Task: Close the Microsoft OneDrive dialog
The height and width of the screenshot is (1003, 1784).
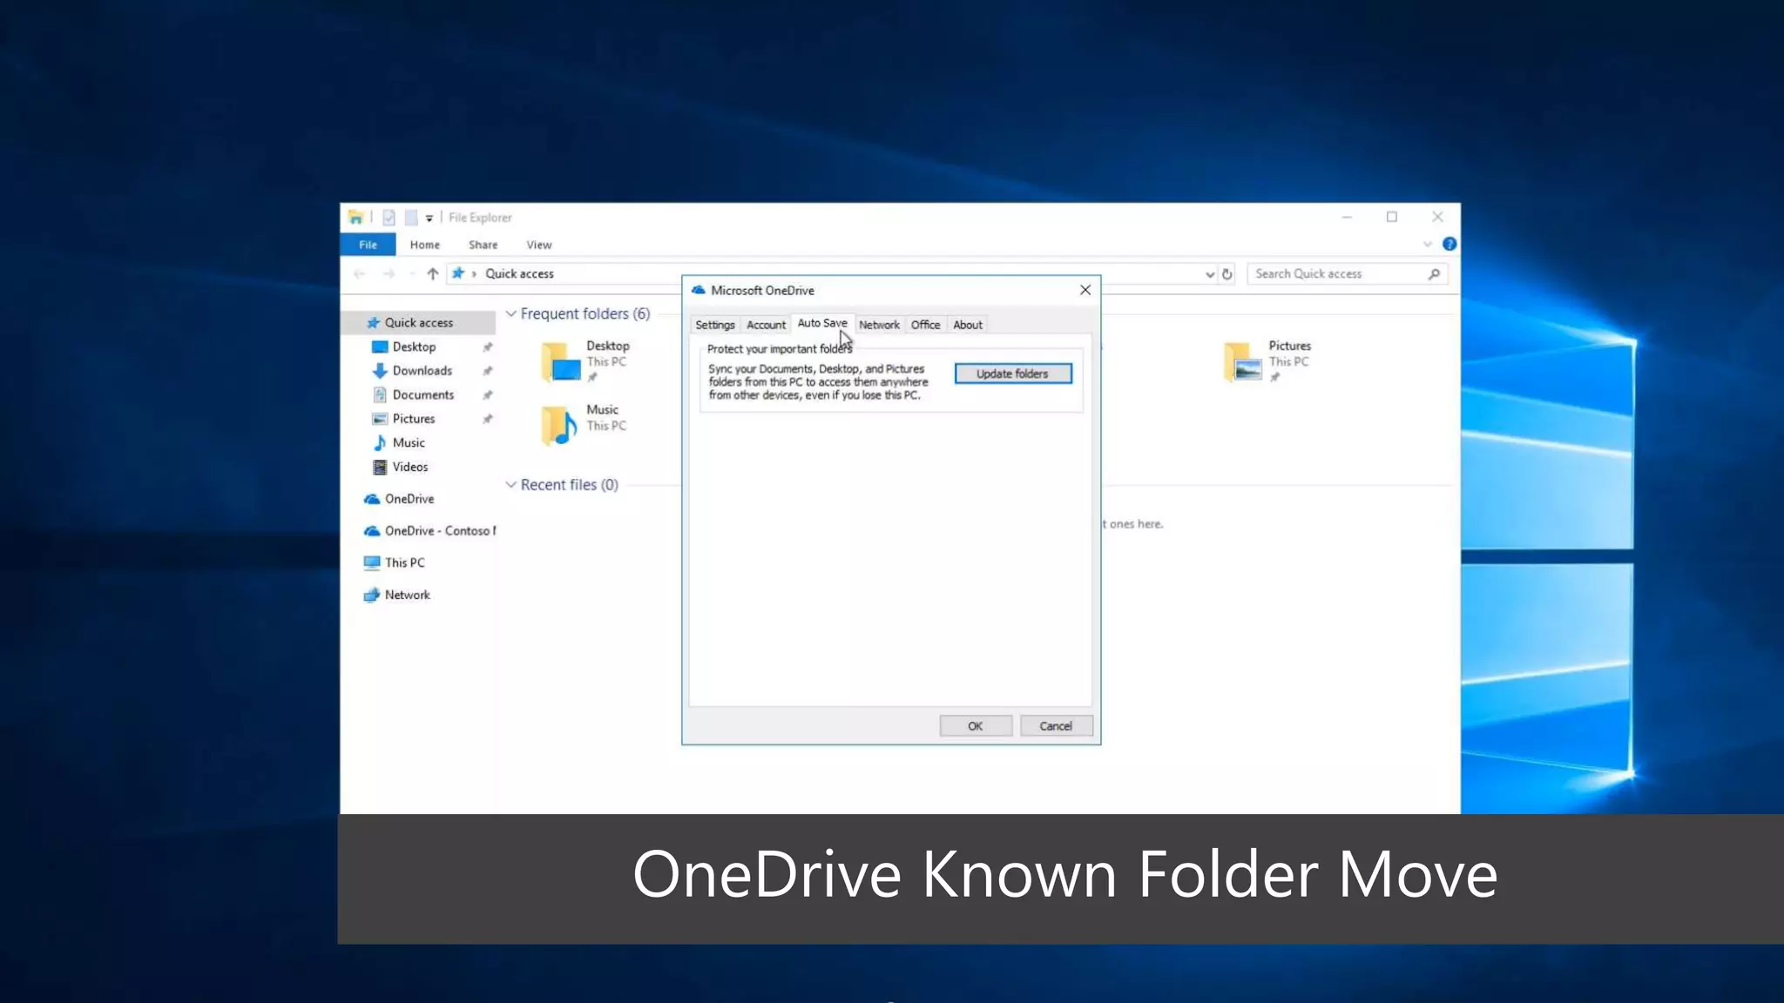Action: tap(1085, 290)
